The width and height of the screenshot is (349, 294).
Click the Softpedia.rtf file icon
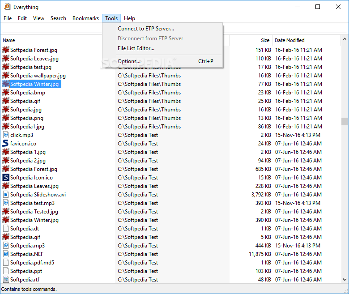(6, 279)
